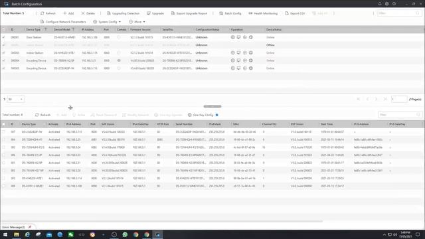Toggle checkbox for lower row 192.168.5.25
425x239 pixels.
coord(3,139)
